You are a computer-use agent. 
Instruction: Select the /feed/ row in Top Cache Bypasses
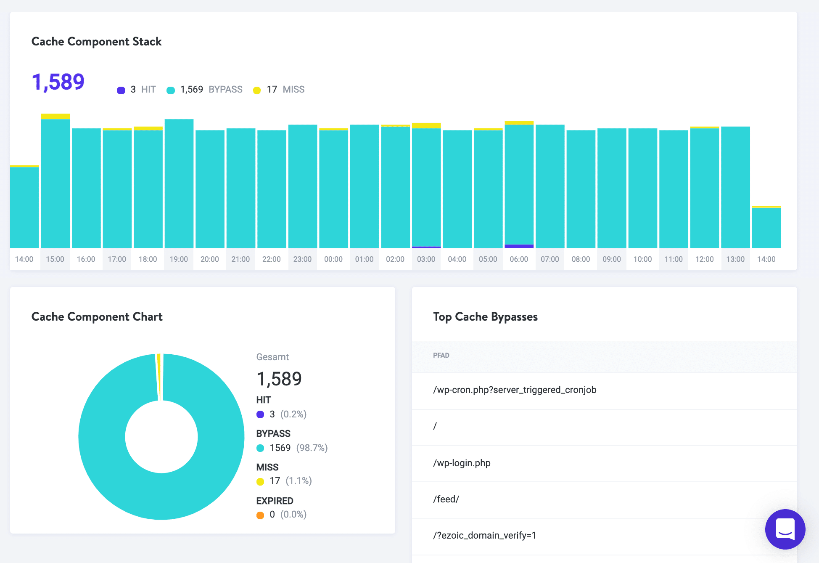[446, 499]
